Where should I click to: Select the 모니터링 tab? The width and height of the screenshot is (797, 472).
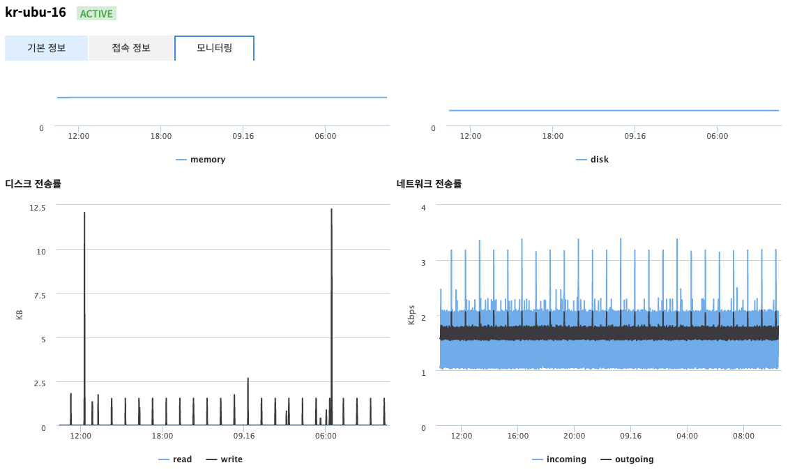coord(215,48)
